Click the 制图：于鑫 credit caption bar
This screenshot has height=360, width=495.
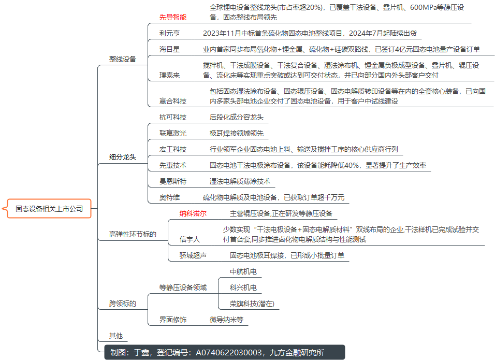tap(225, 352)
